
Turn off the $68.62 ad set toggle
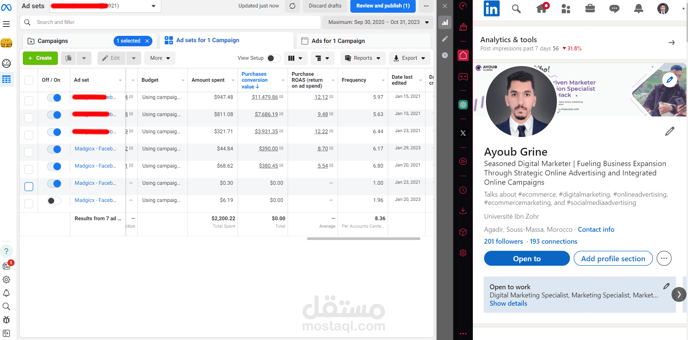[54, 166]
